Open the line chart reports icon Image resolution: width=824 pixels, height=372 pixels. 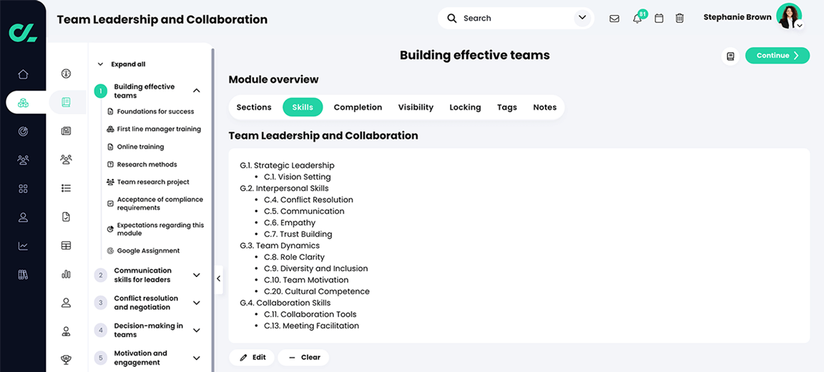coord(23,246)
